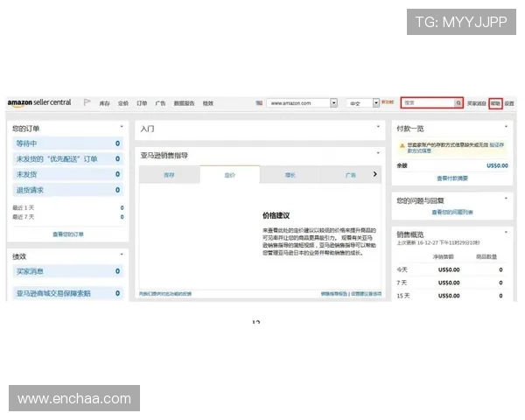525x420 pixels.
Task: Switch to 库存 tab in sales coach
Action: (169, 174)
